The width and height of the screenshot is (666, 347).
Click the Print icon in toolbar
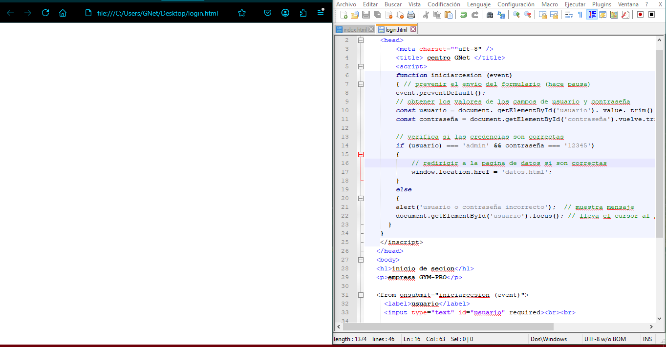(x=411, y=15)
